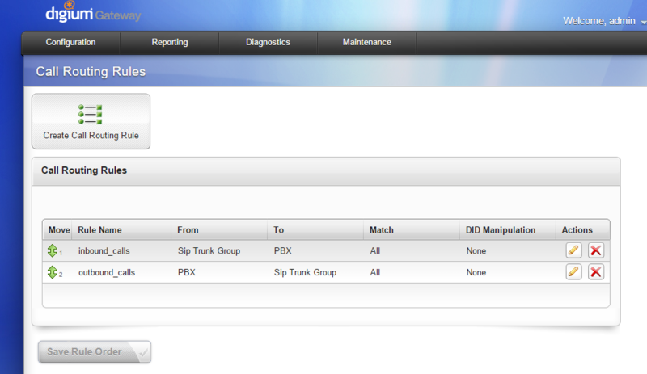Open the Welcome, admin dropdown arrow
This screenshot has height=374, width=647.
pos(642,22)
